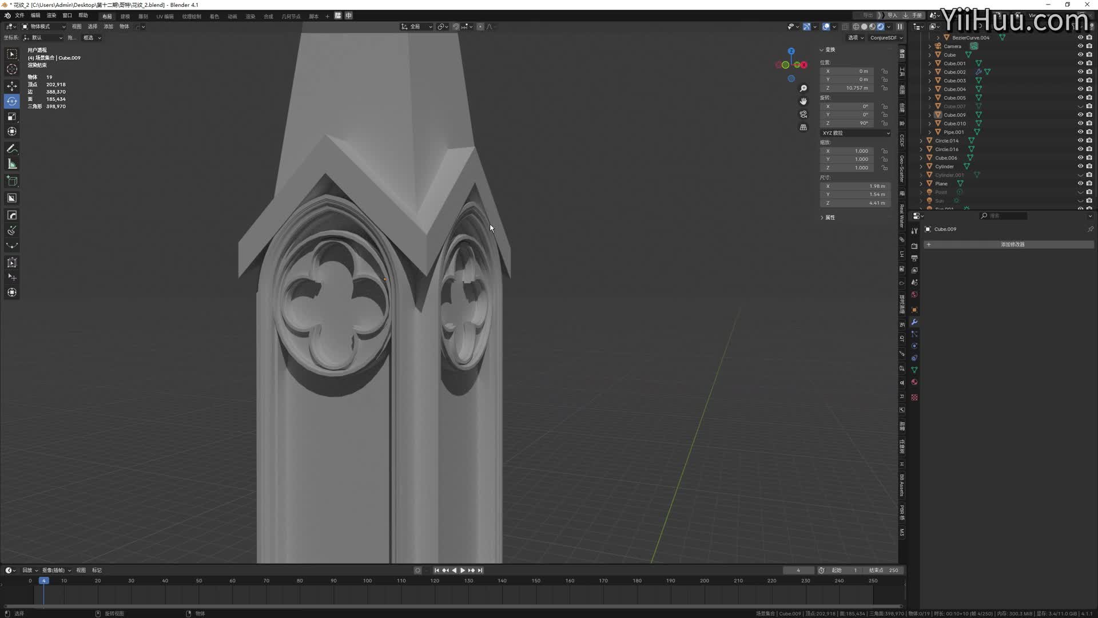Click the pan view hand icon

click(x=803, y=101)
